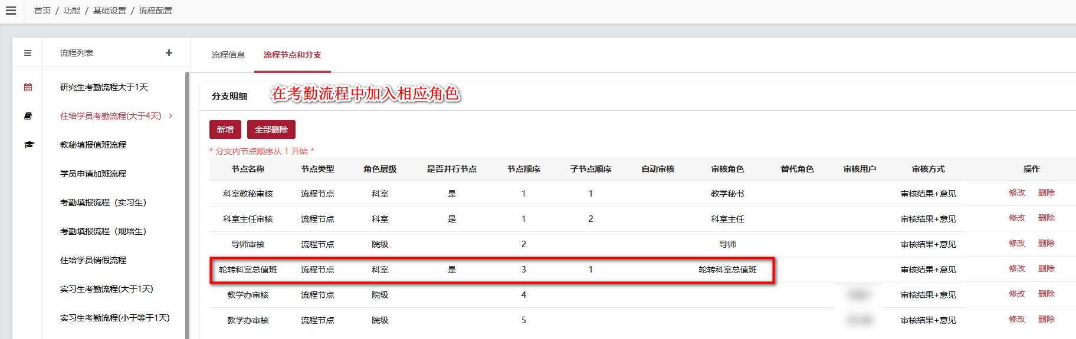The width and height of the screenshot is (1076, 339).
Task: Click 节点类型 column header
Action: click(x=317, y=169)
